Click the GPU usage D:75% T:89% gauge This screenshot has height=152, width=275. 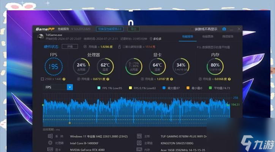[134, 67]
